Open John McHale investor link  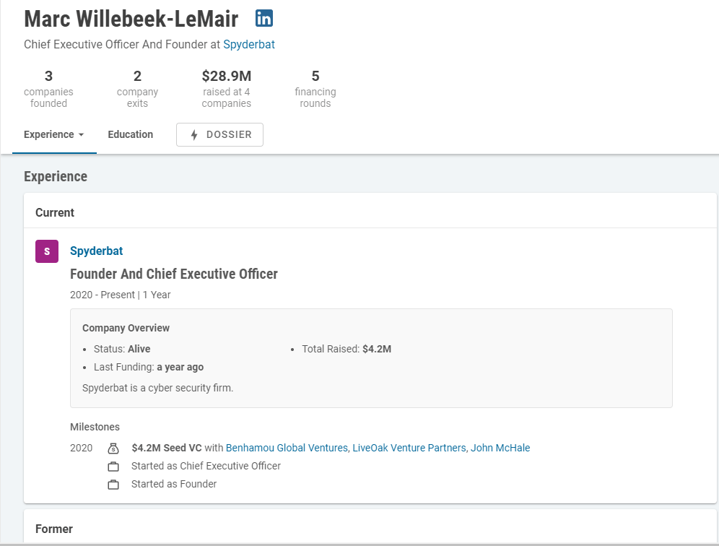click(x=500, y=448)
